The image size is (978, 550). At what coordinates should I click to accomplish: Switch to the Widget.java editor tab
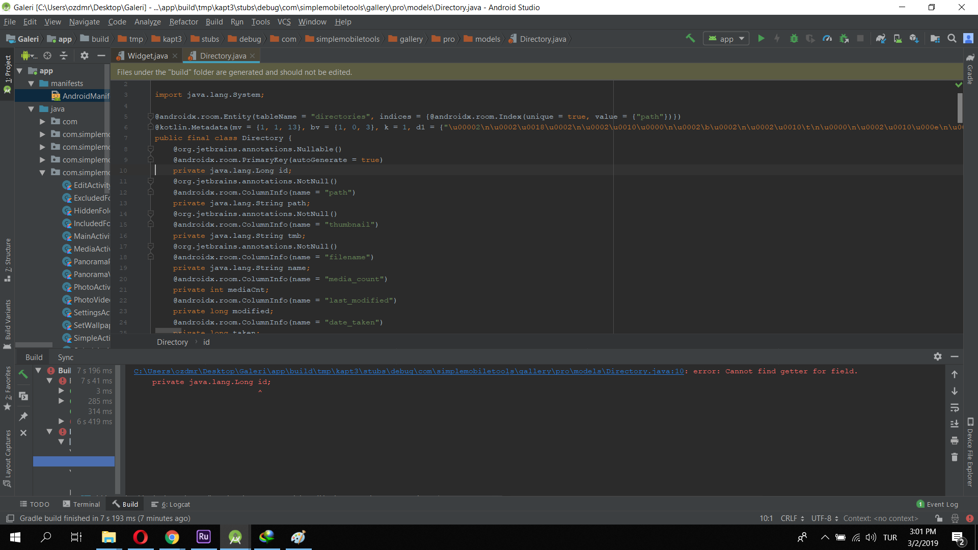[147, 56]
